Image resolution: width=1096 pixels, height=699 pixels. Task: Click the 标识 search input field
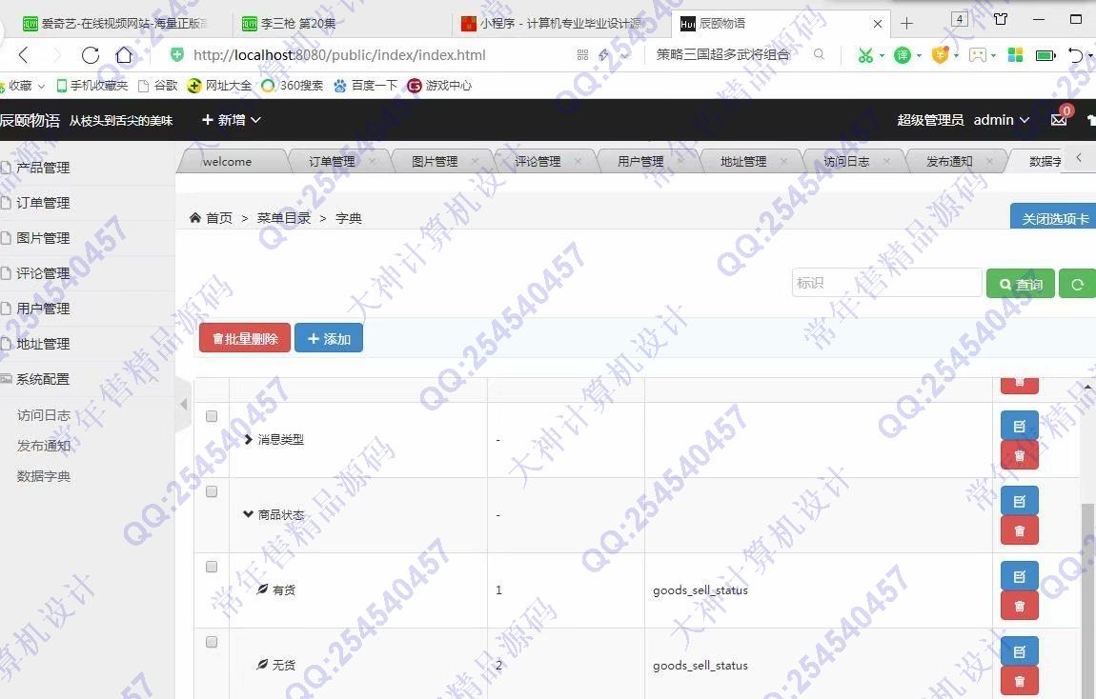[886, 283]
